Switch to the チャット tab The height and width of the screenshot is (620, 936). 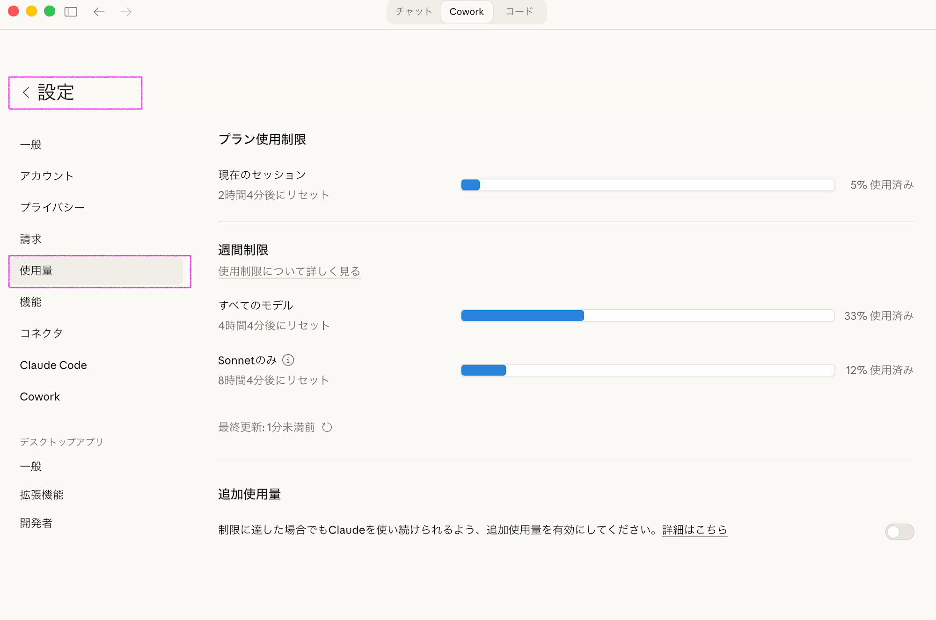point(413,12)
